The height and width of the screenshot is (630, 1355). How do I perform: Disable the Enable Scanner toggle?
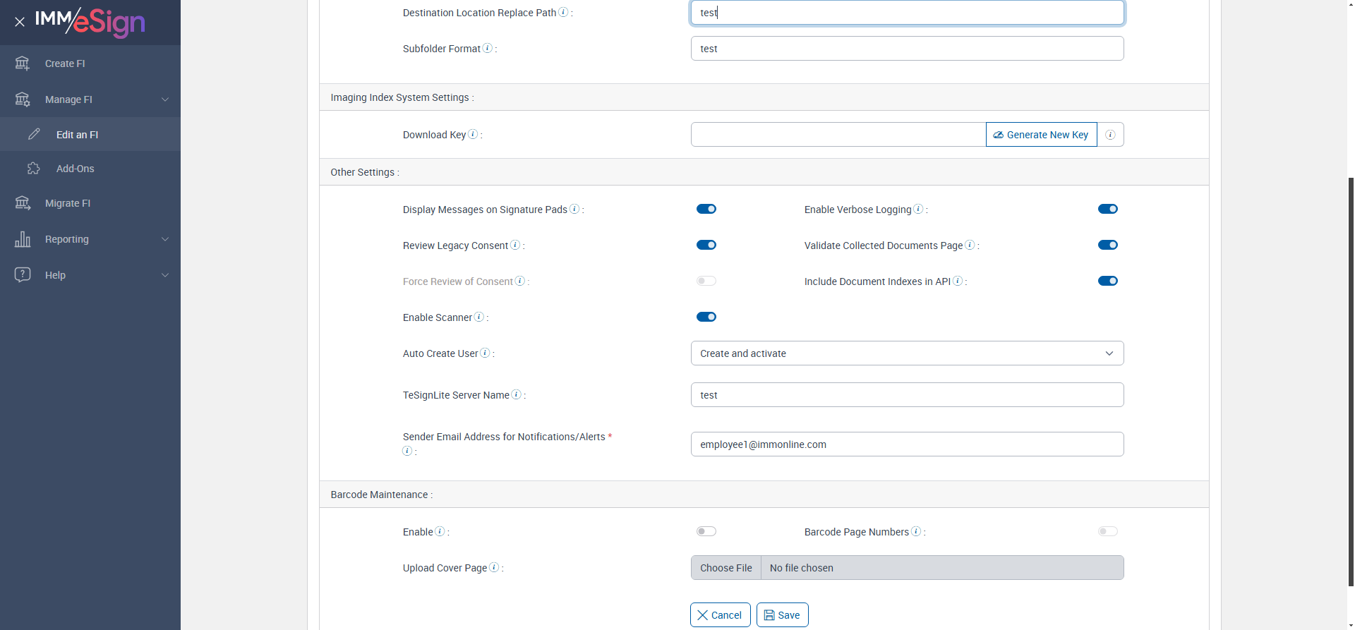click(706, 317)
